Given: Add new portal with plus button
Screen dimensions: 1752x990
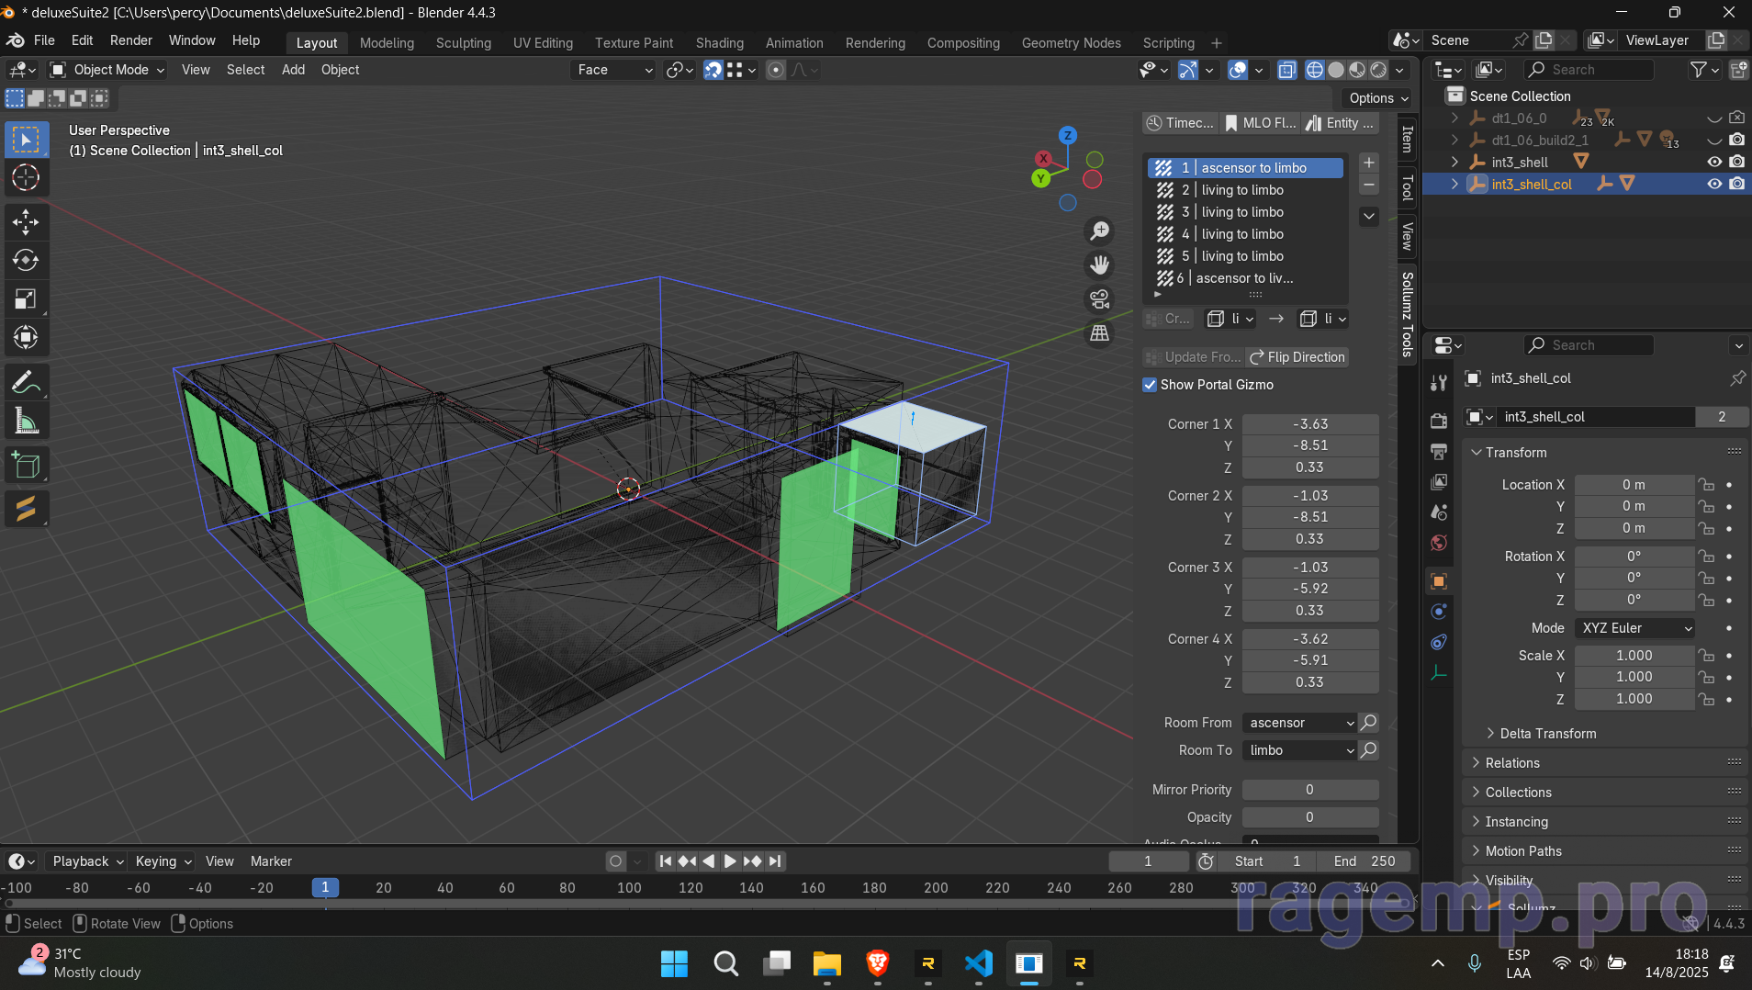Looking at the screenshot, I should pyautogui.click(x=1368, y=163).
